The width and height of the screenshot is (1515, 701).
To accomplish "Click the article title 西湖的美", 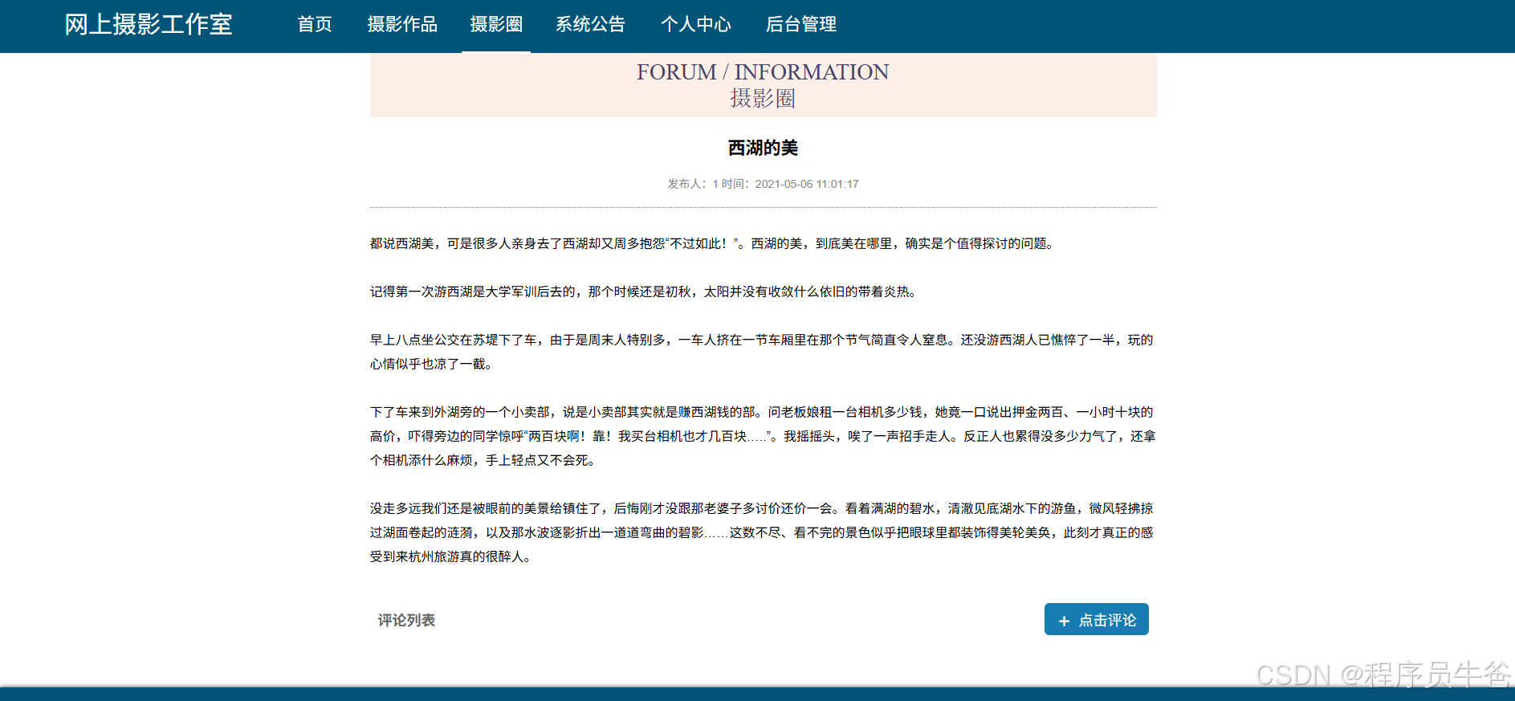I will 763,148.
